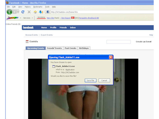Screen dimensions: 159x119
Task: Switch to Birthdays tab
Action: (84, 48)
